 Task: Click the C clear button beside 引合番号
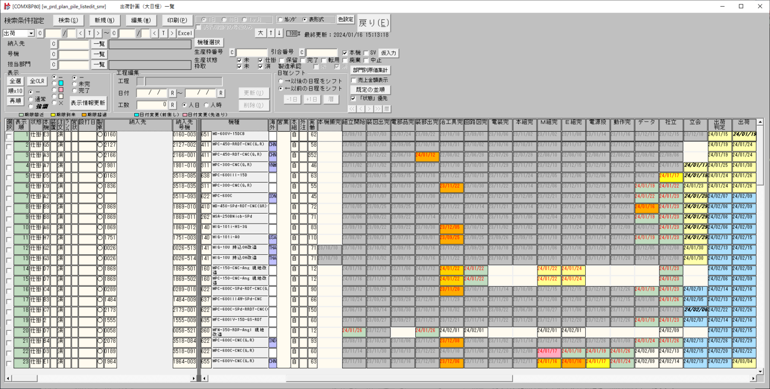click(x=302, y=52)
